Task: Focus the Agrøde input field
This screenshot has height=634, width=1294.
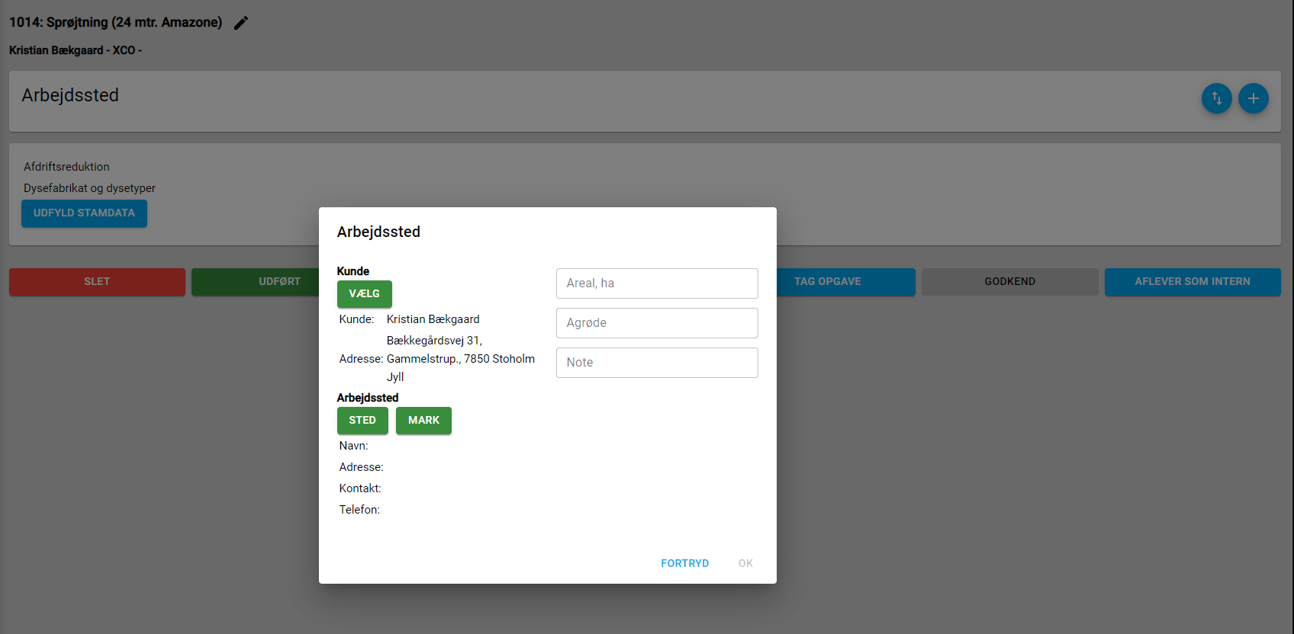Action: click(x=657, y=323)
